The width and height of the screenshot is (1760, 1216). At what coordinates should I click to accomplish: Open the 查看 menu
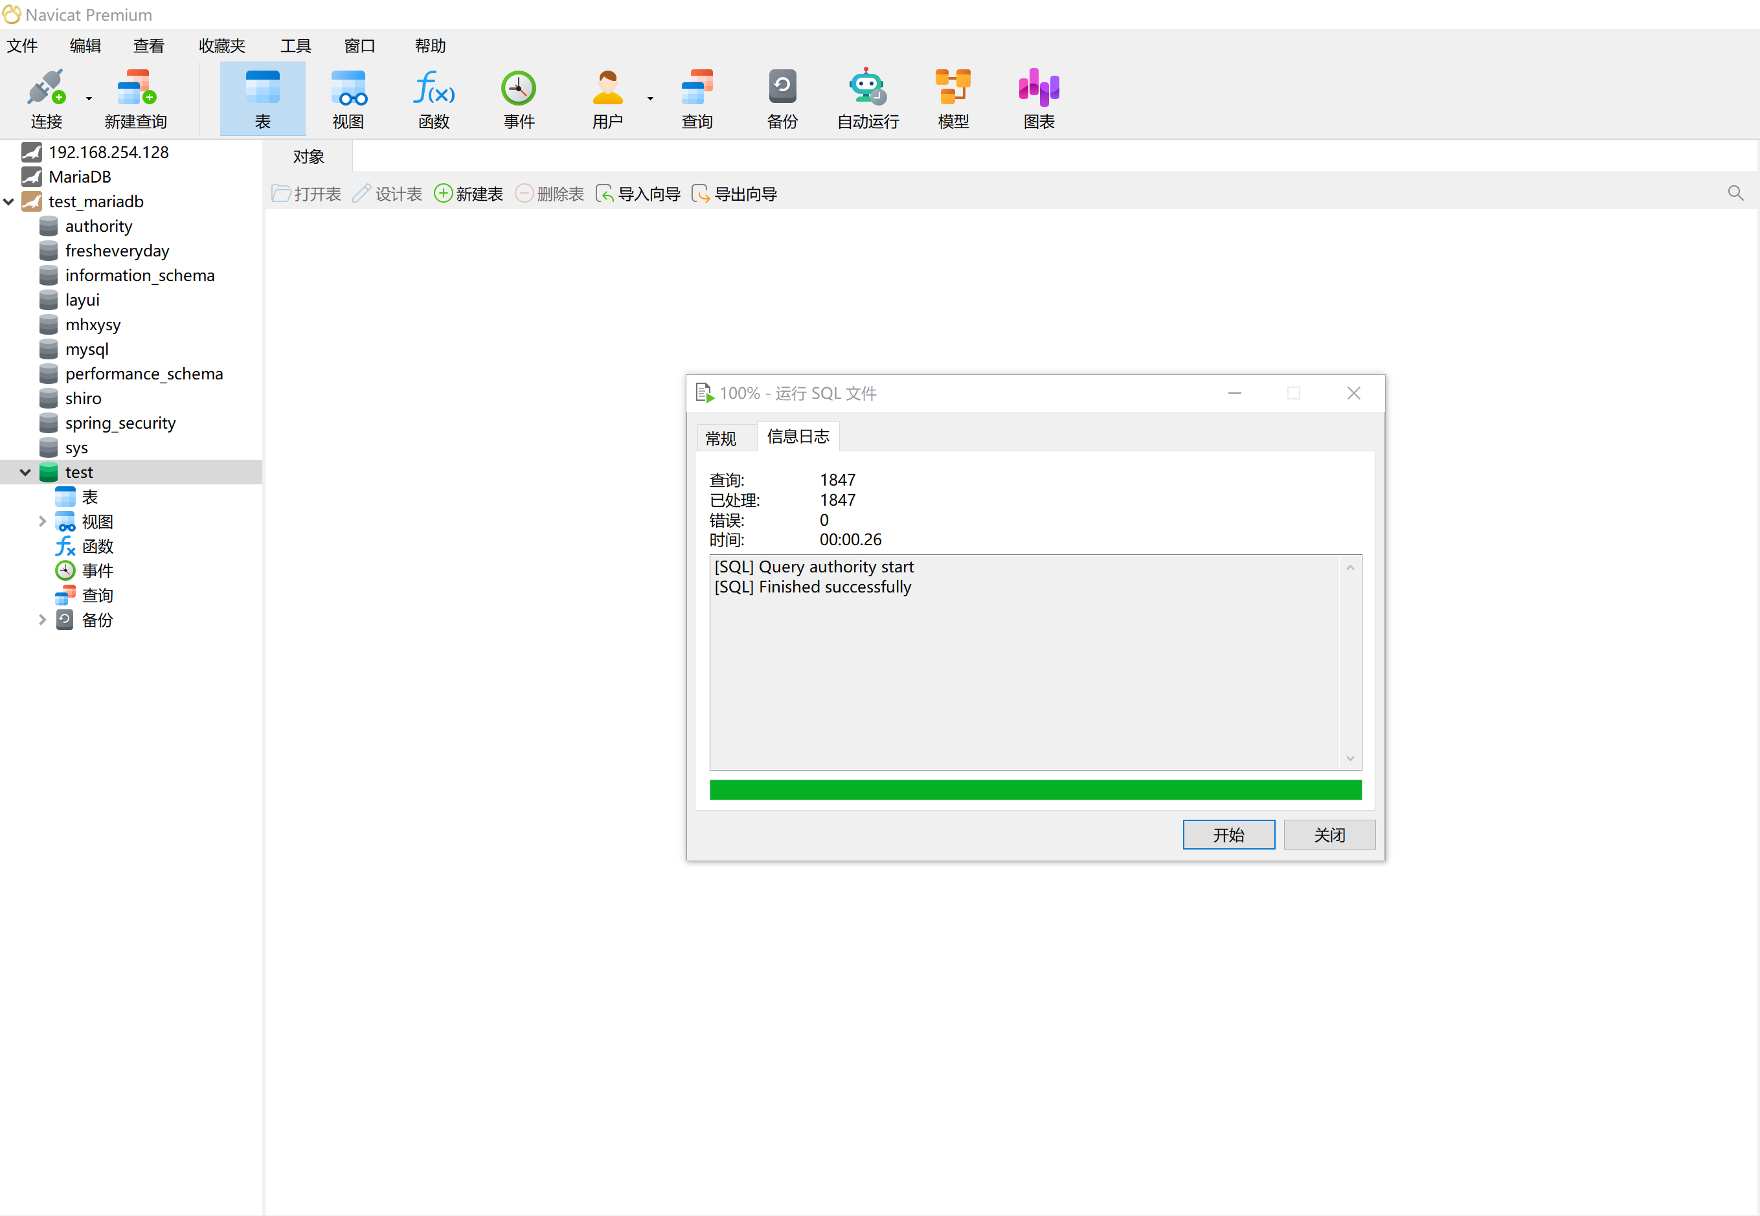click(x=148, y=46)
